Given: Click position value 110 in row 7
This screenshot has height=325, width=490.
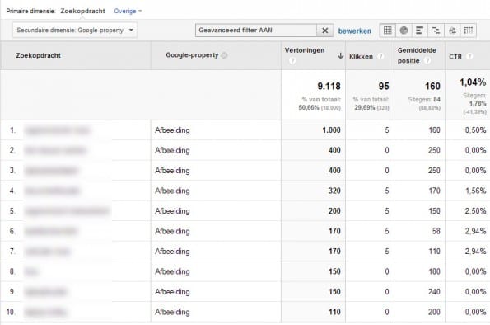Looking at the screenshot, I should [x=434, y=252].
